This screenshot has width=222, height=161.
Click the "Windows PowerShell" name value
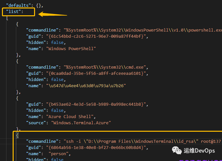coord(71,49)
